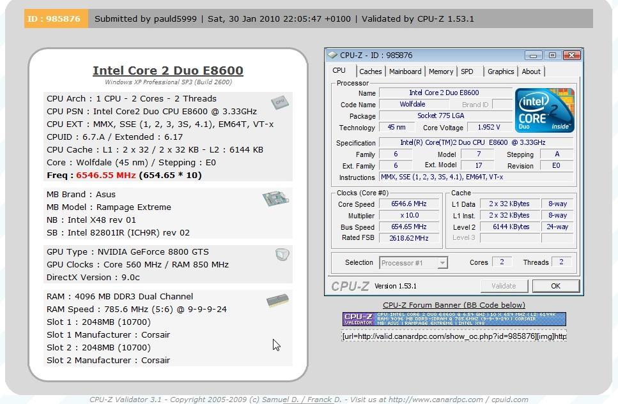Screen dimensions: 618x404
Task: Click the Name field Intel Core 2 Duo E8600
Action: pos(445,93)
